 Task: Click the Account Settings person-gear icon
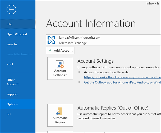[x=60, y=64]
